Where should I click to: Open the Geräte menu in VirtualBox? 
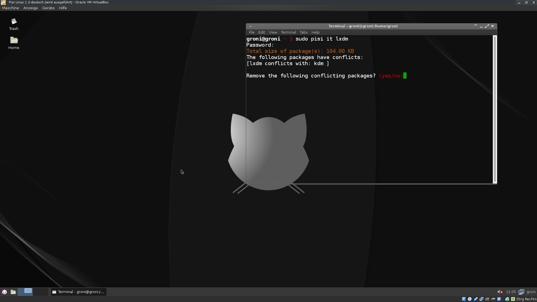(48, 8)
